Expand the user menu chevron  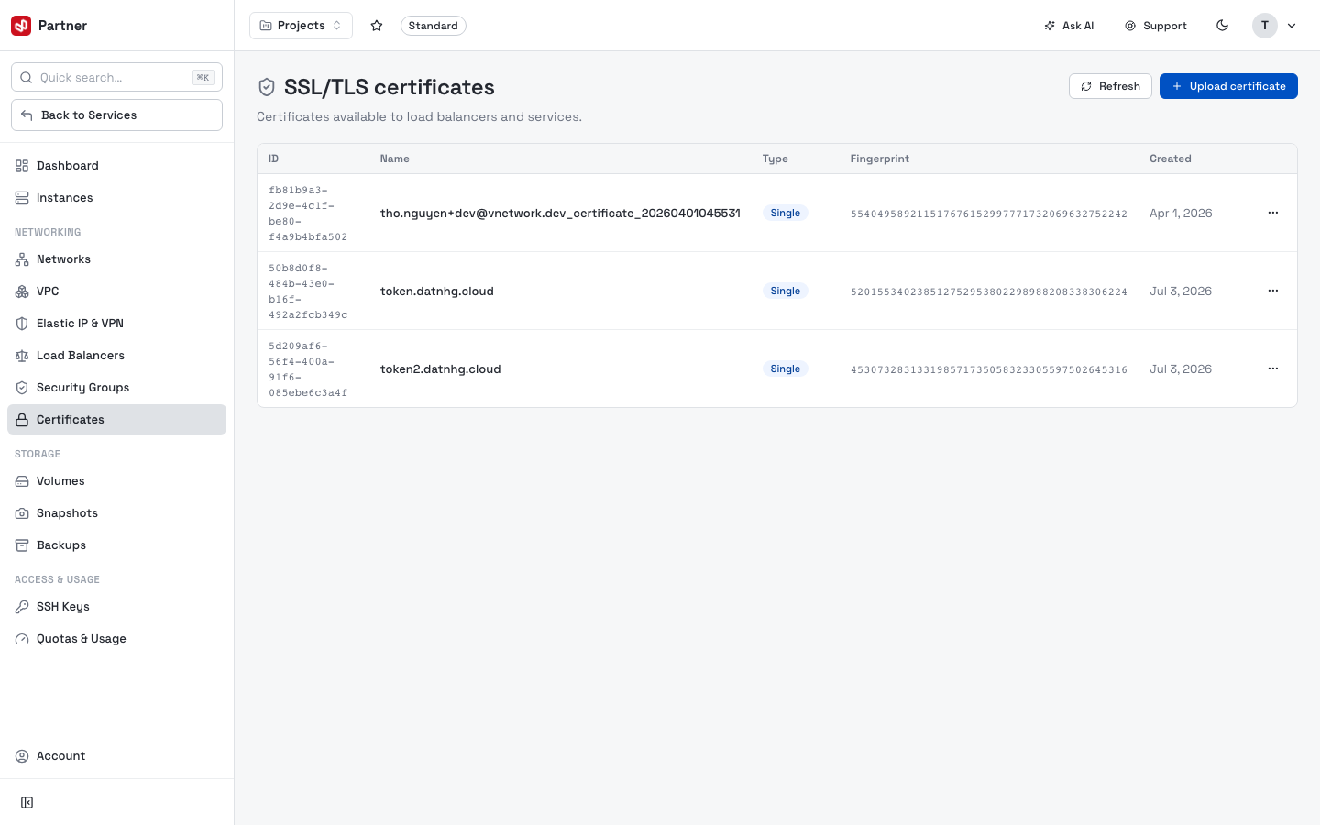[1292, 26]
